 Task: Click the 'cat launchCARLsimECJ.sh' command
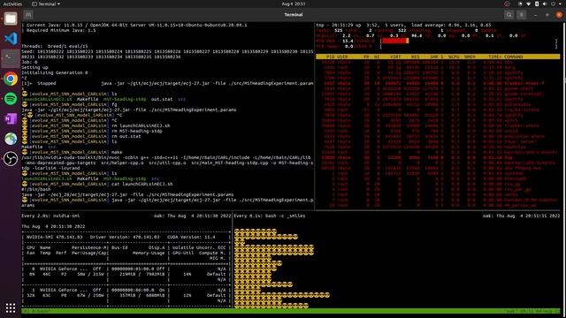(141, 184)
